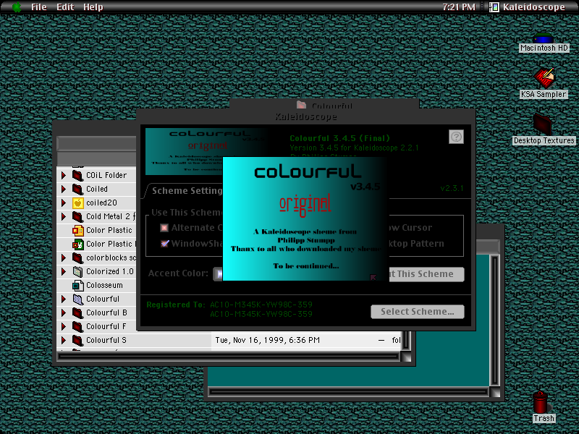Click the Colorized 1.0 folder icon
Image resolution: width=579 pixels, height=434 pixels.
pos(77,272)
